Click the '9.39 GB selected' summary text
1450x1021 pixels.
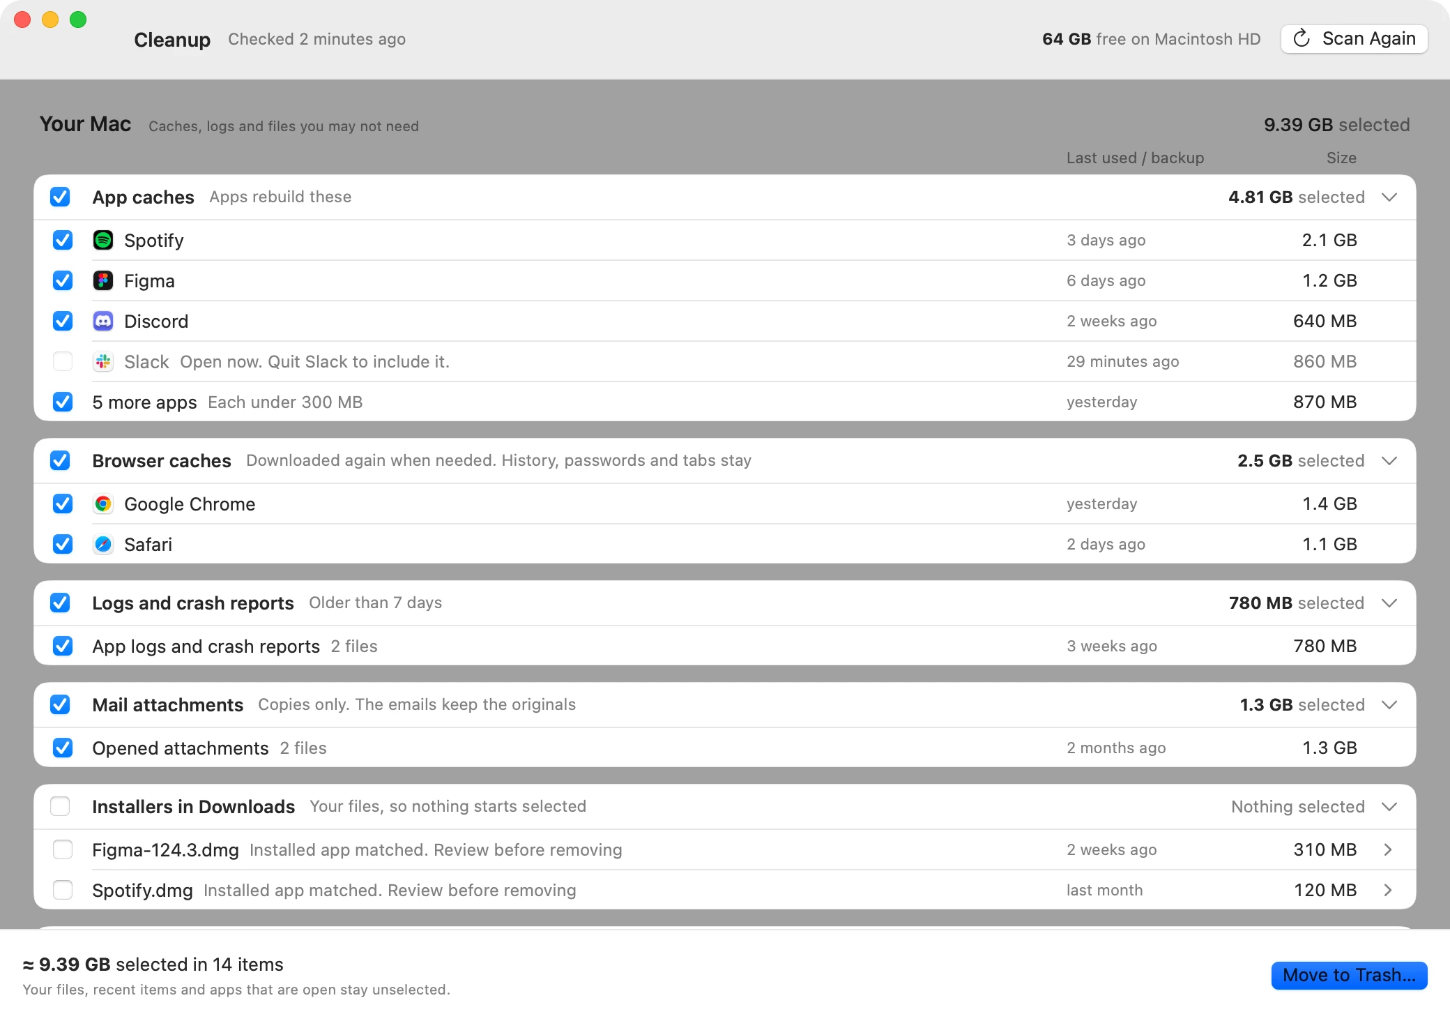[1337, 125]
